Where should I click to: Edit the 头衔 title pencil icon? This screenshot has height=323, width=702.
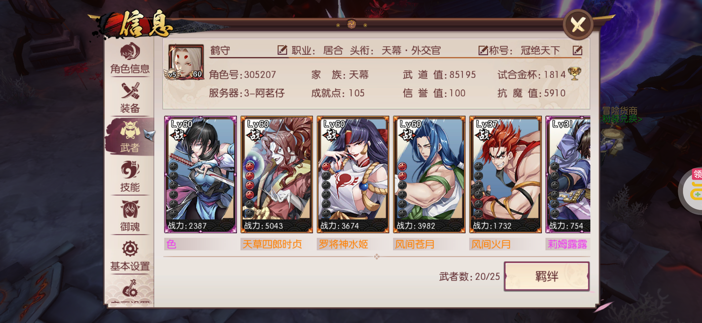[483, 50]
